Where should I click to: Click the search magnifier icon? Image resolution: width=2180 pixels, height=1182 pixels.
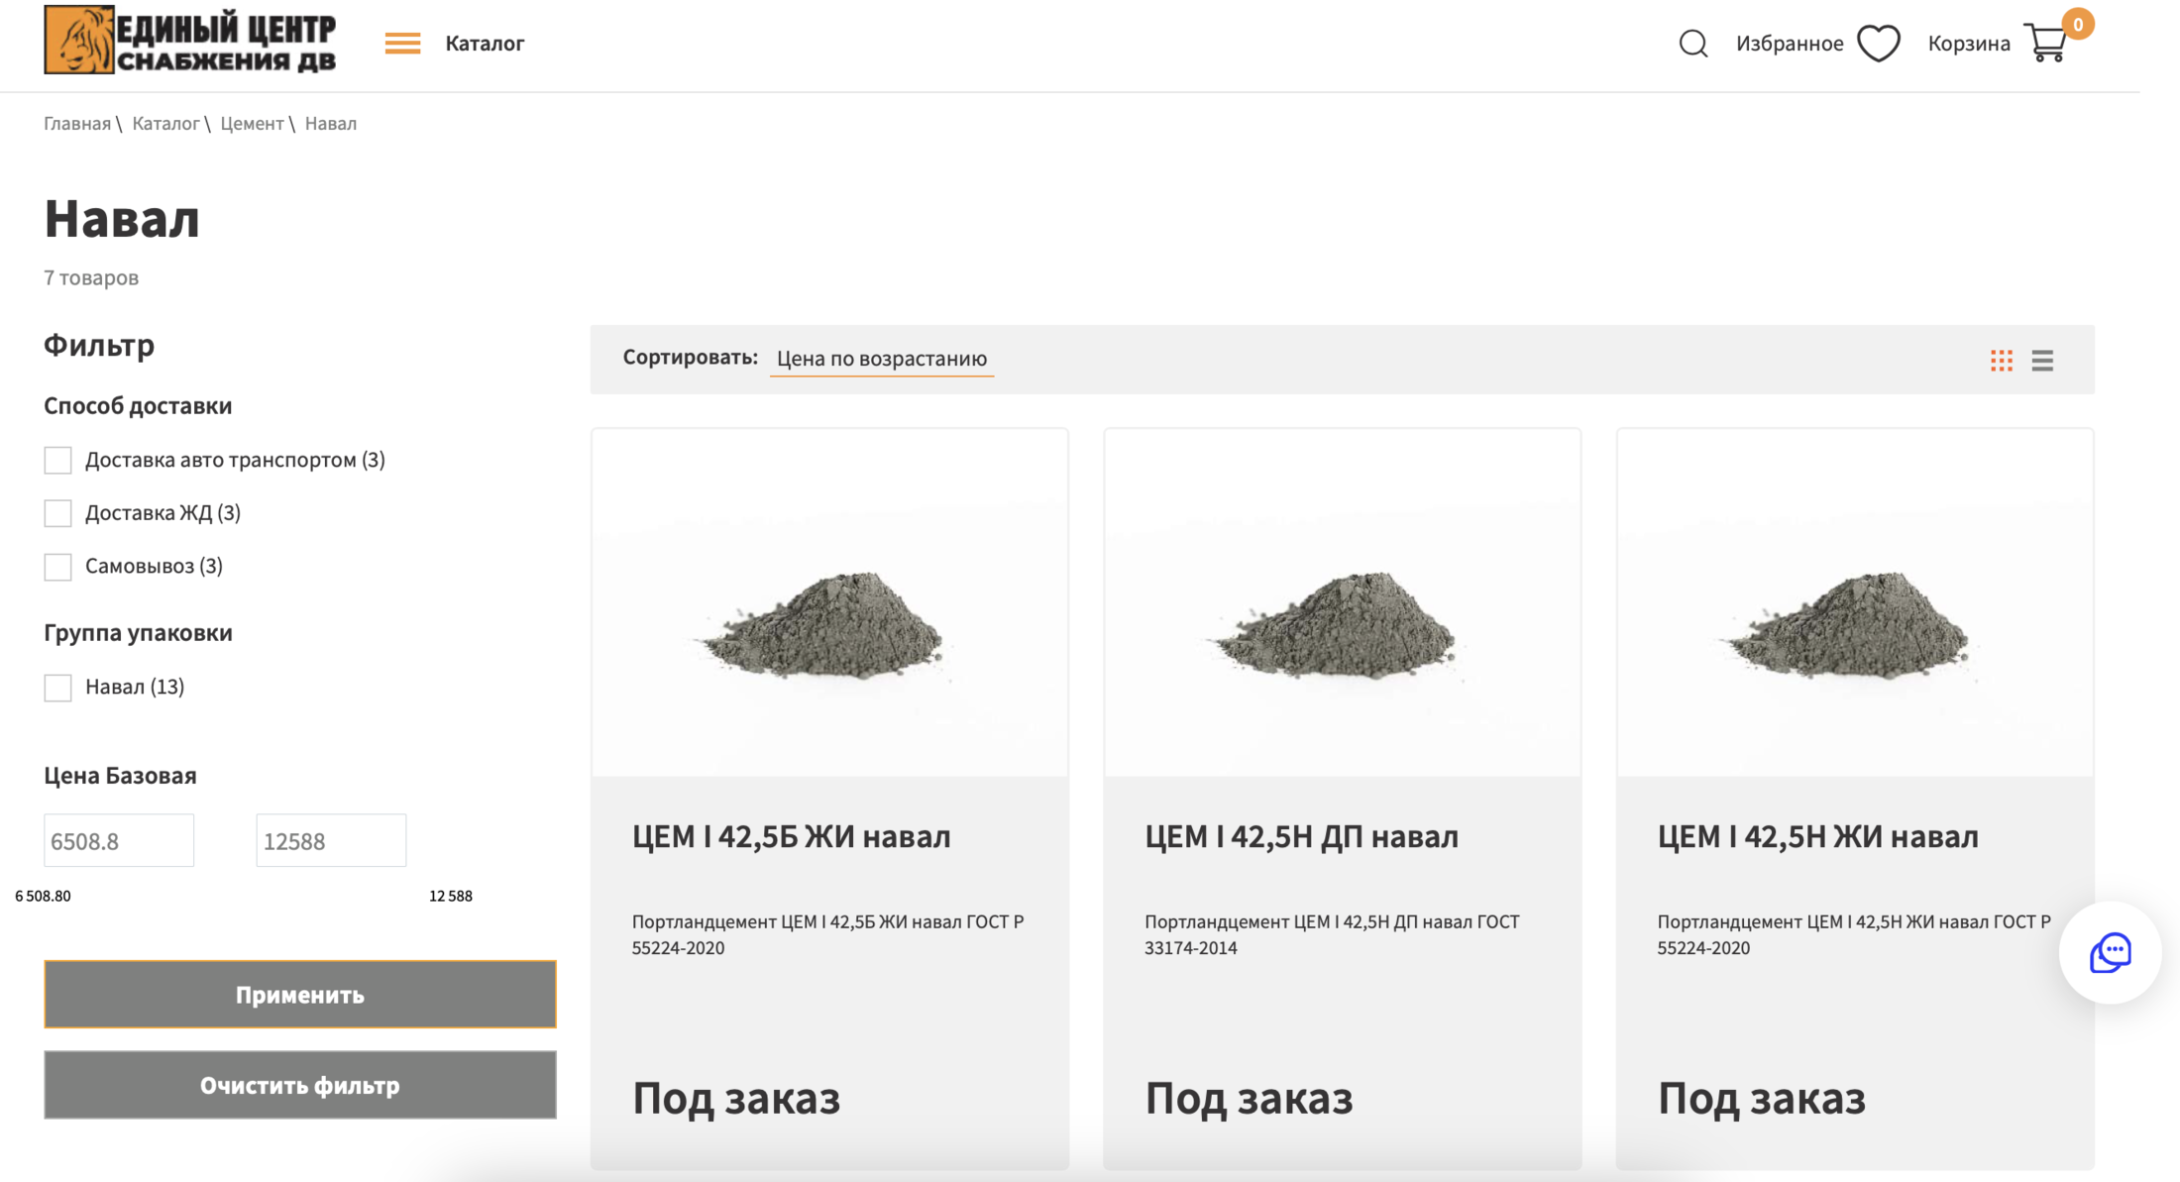tap(1692, 44)
